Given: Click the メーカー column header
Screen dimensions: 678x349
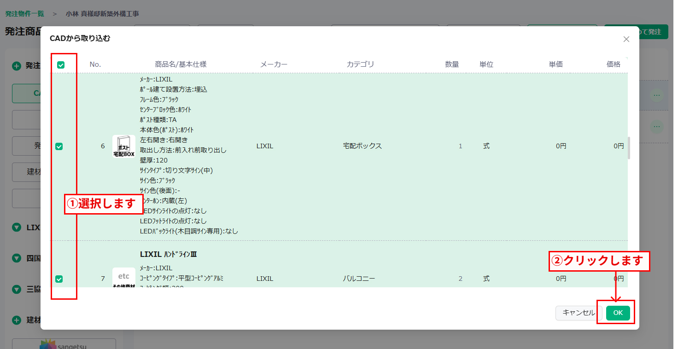Looking at the screenshot, I should (274, 64).
